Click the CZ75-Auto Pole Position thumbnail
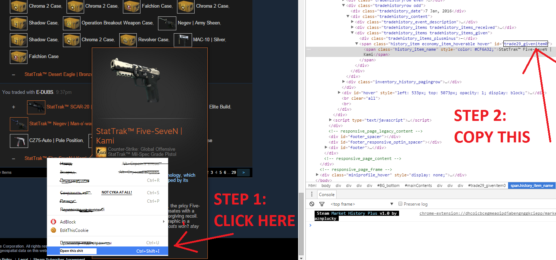The height and width of the screenshot is (260, 556). (x=19, y=141)
